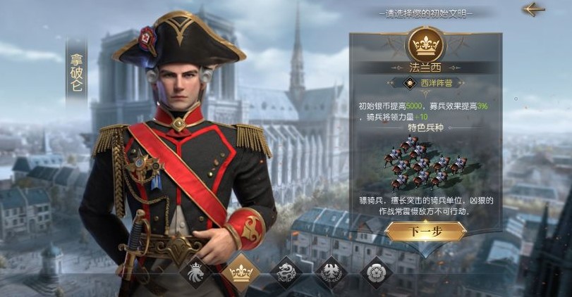Click the 拿破仑 vertical name banner

click(x=77, y=72)
